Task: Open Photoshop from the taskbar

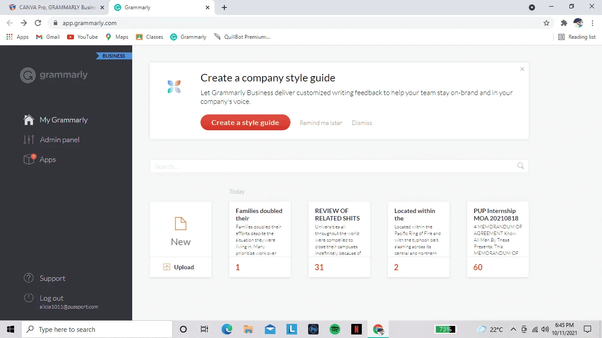Action: 313,329
